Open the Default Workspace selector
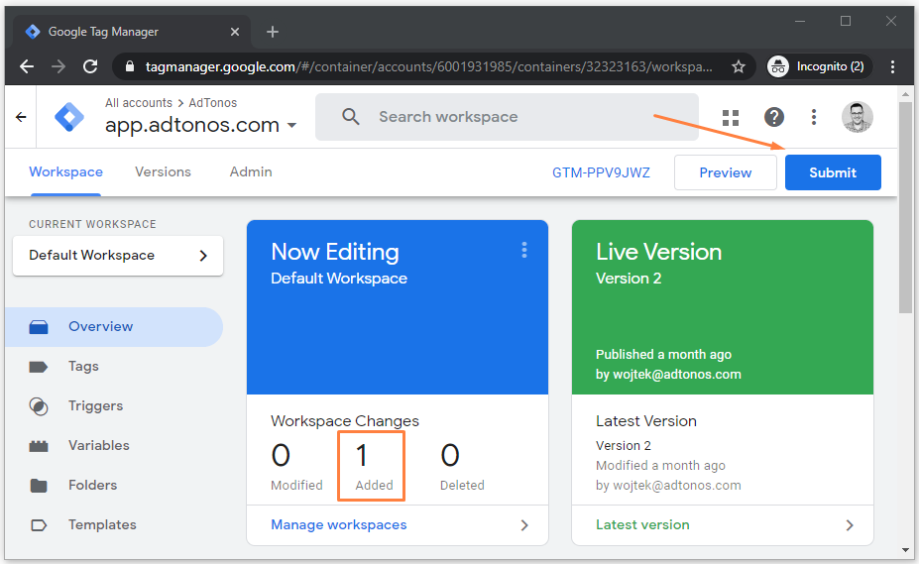The image size is (919, 564). pyautogui.click(x=118, y=256)
